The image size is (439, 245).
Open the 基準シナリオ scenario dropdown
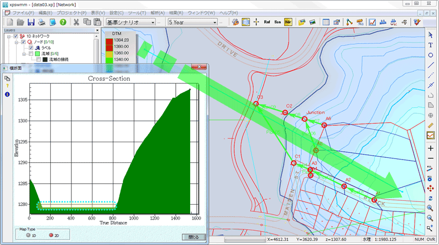point(130,22)
